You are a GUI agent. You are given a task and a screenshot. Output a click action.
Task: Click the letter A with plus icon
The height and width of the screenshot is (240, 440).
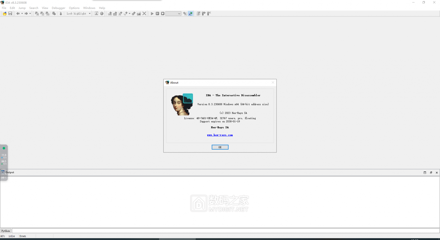[x=120, y=14]
